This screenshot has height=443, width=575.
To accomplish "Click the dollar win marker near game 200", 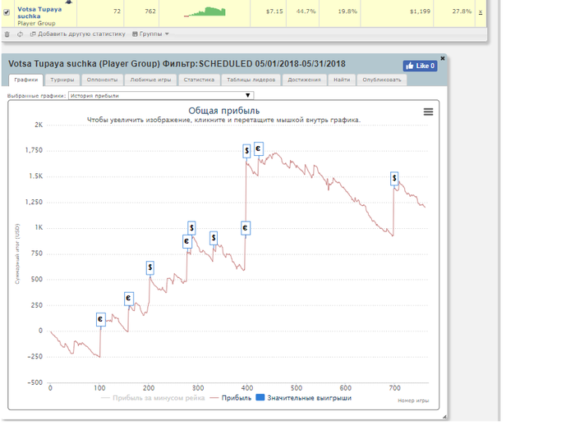I will click(149, 267).
